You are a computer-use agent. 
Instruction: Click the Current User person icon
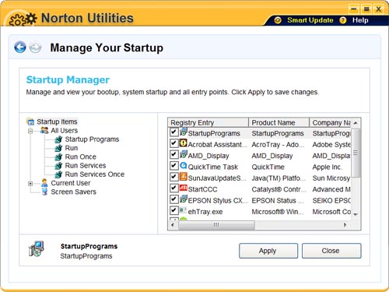(x=44, y=183)
